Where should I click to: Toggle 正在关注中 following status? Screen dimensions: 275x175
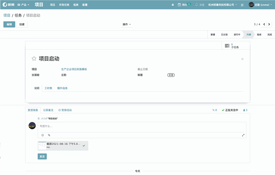pos(230,110)
